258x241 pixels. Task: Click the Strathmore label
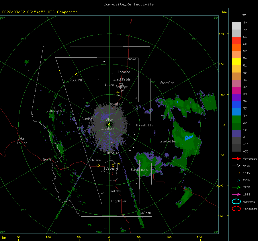click(139, 170)
